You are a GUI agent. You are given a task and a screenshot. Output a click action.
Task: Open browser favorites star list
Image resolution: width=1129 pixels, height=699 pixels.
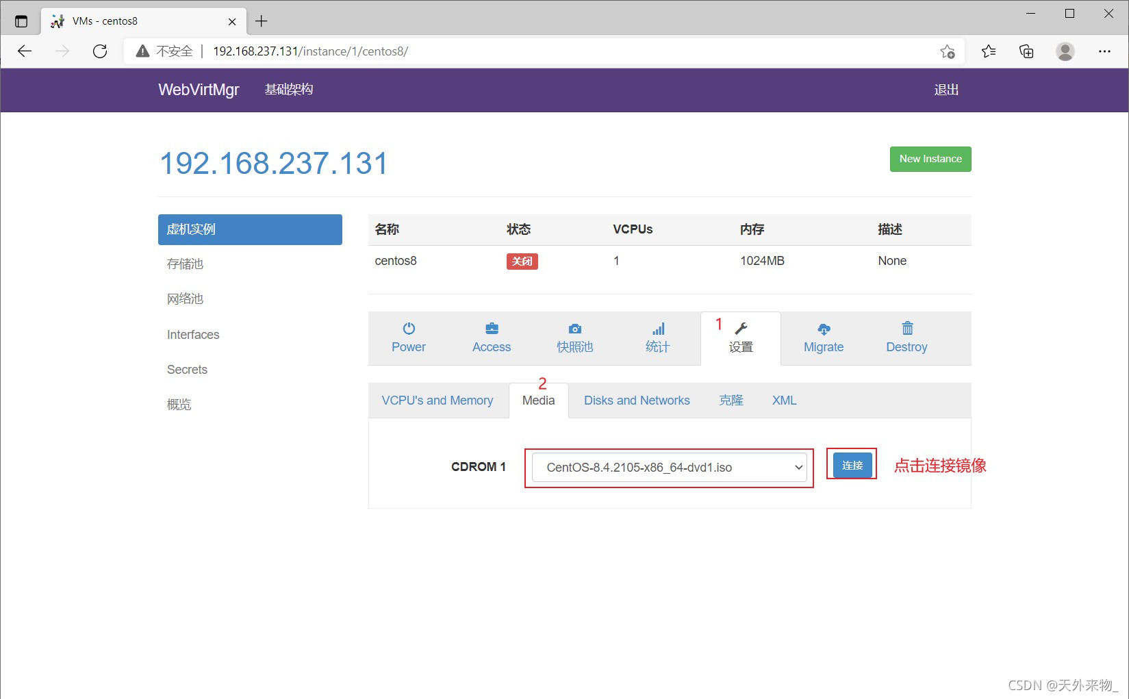pos(988,51)
